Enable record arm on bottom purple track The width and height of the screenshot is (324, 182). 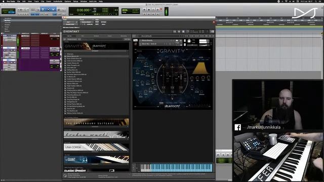click(x=5, y=63)
